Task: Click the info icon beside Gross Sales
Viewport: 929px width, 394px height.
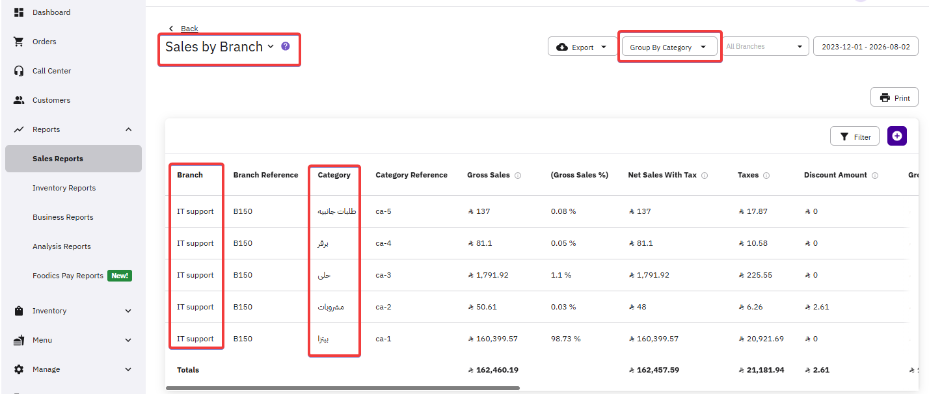Action: tap(518, 176)
